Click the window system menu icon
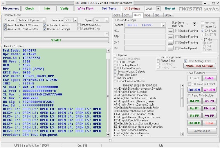Screen dimensions: 220x148 [3, 3]
